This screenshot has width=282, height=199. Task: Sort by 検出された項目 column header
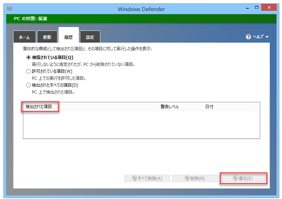[91, 106]
